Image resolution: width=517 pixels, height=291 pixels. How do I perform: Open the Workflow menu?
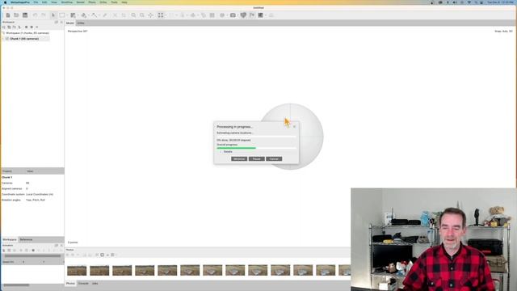click(66, 2)
